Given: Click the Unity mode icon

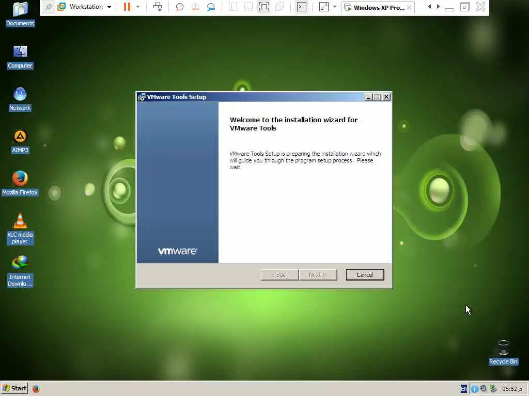Looking at the screenshot, I should 279,7.
